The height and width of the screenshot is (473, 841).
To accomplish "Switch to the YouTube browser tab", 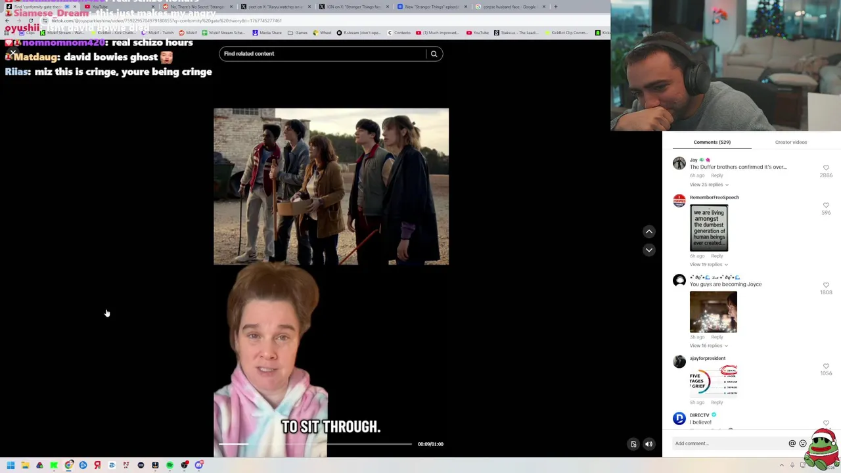I will (x=118, y=7).
